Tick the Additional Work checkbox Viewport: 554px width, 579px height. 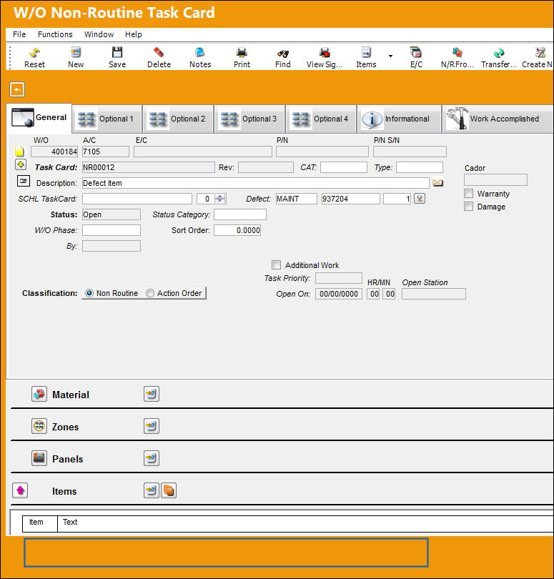(276, 264)
